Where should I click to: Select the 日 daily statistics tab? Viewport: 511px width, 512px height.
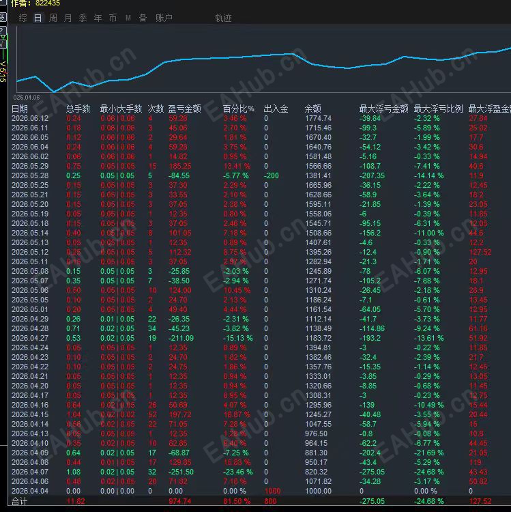[x=38, y=18]
